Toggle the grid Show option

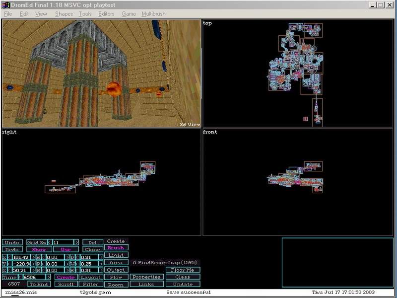39,250
